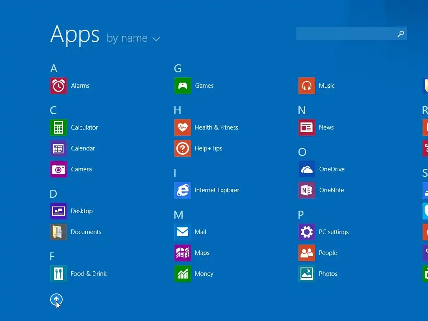Click the letter D group heading
428x321 pixels.
(53, 194)
